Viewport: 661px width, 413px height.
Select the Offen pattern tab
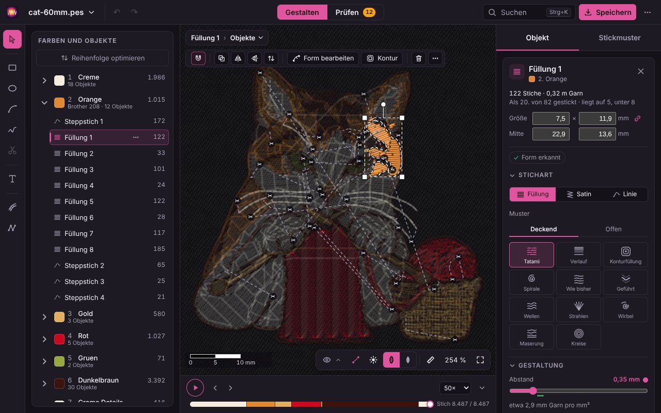coord(613,229)
